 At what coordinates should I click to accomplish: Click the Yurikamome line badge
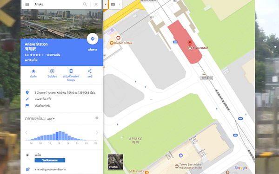coord(50,160)
